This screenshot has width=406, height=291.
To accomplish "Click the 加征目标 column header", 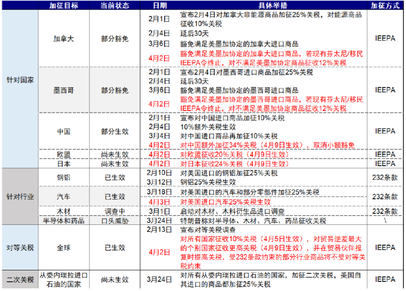I will (x=63, y=5).
